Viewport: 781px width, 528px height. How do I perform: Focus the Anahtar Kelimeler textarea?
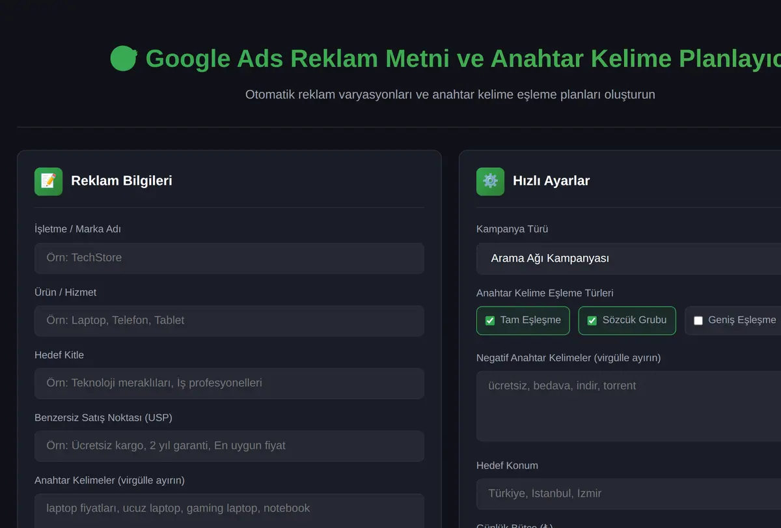229,511
